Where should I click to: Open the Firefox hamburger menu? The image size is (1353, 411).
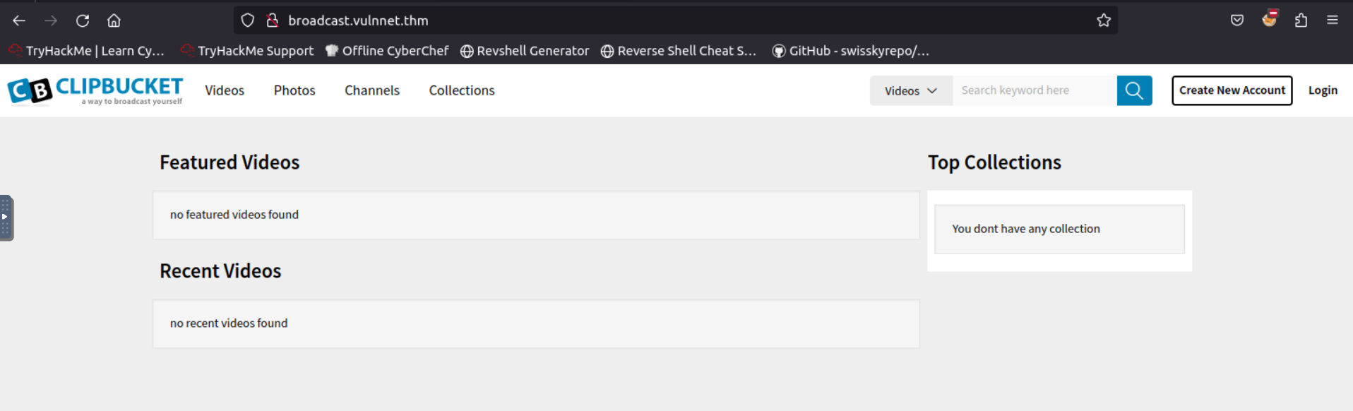(1333, 20)
